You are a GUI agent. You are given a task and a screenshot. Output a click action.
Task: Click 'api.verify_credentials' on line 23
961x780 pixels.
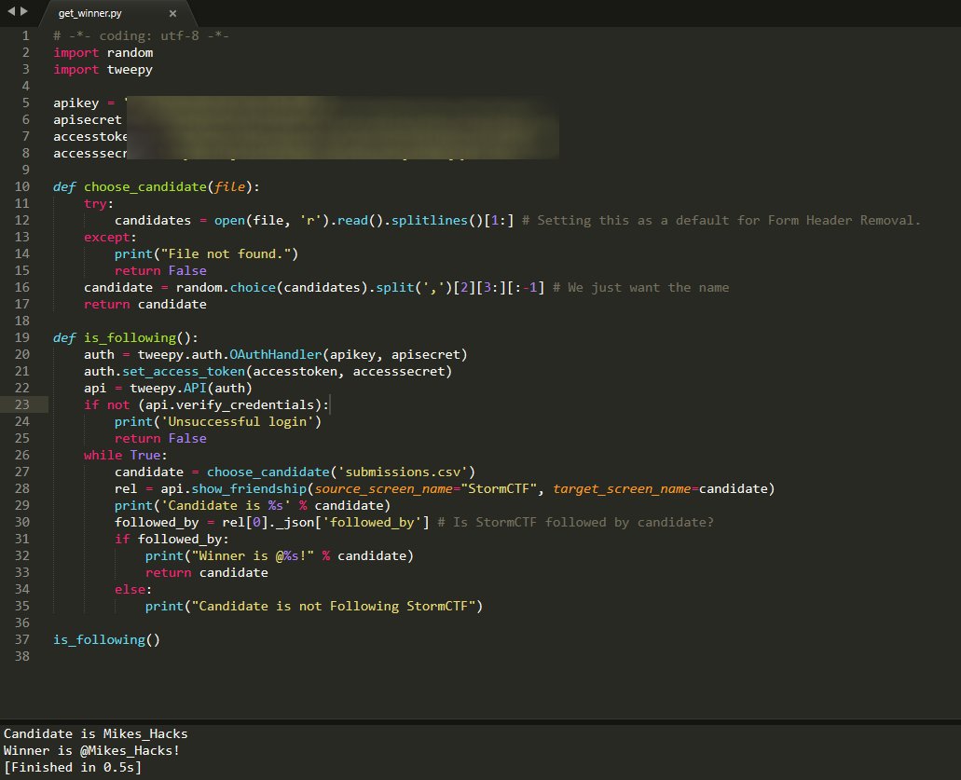point(230,404)
